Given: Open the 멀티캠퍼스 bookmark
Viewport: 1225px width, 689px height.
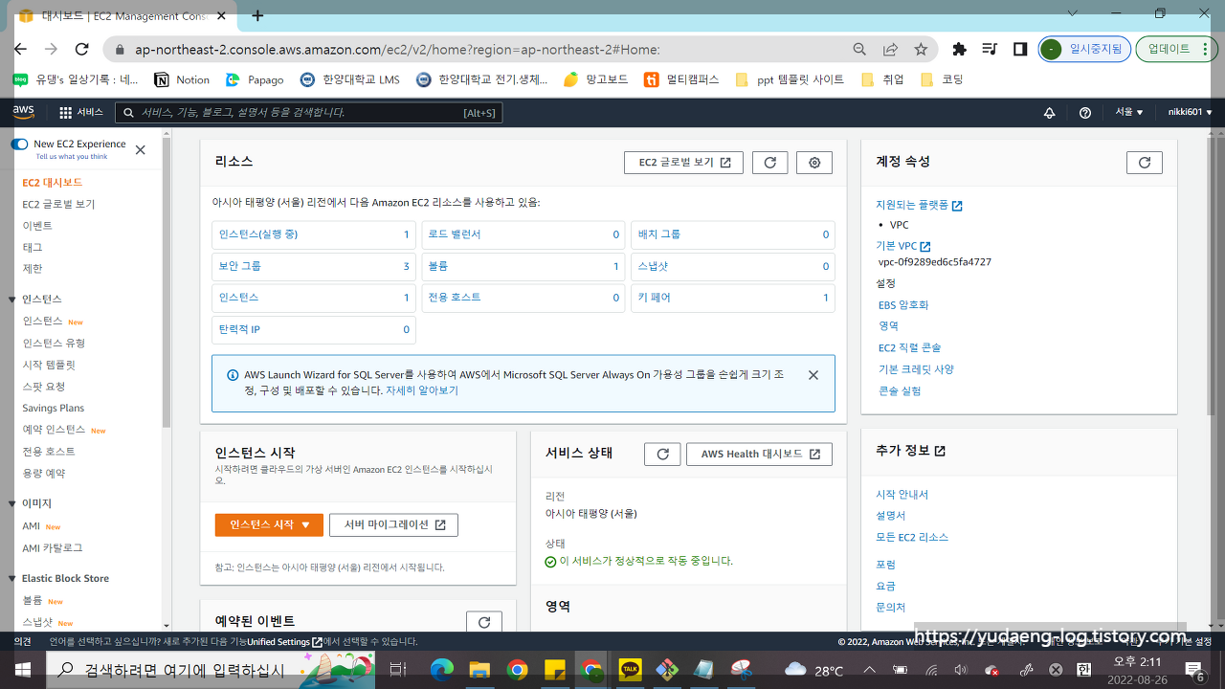Looking at the screenshot, I should pos(680,79).
